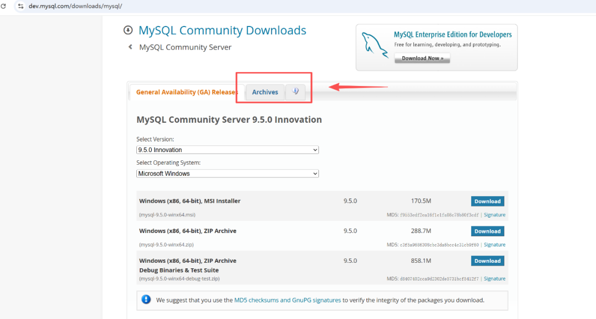Select the General Availability (GA) Releases tab
The width and height of the screenshot is (596, 319).
click(187, 92)
